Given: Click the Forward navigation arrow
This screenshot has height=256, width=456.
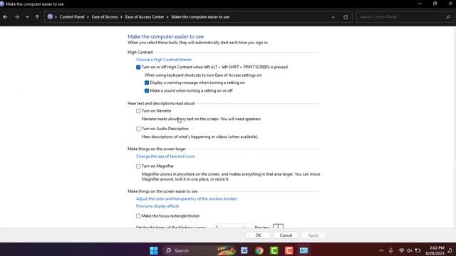Looking at the screenshot, I should point(17,17).
